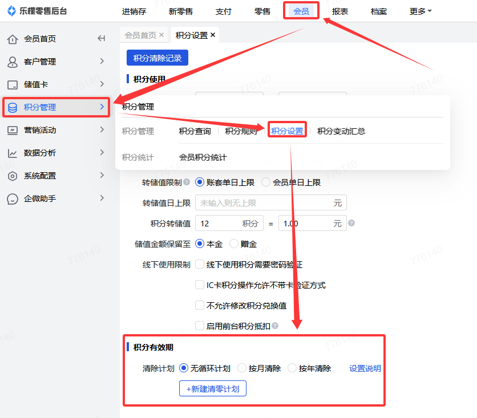
Task: Open 档案 top menu
Action: tap(379, 11)
